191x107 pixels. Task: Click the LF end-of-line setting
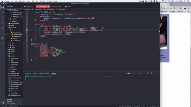tap(147, 106)
